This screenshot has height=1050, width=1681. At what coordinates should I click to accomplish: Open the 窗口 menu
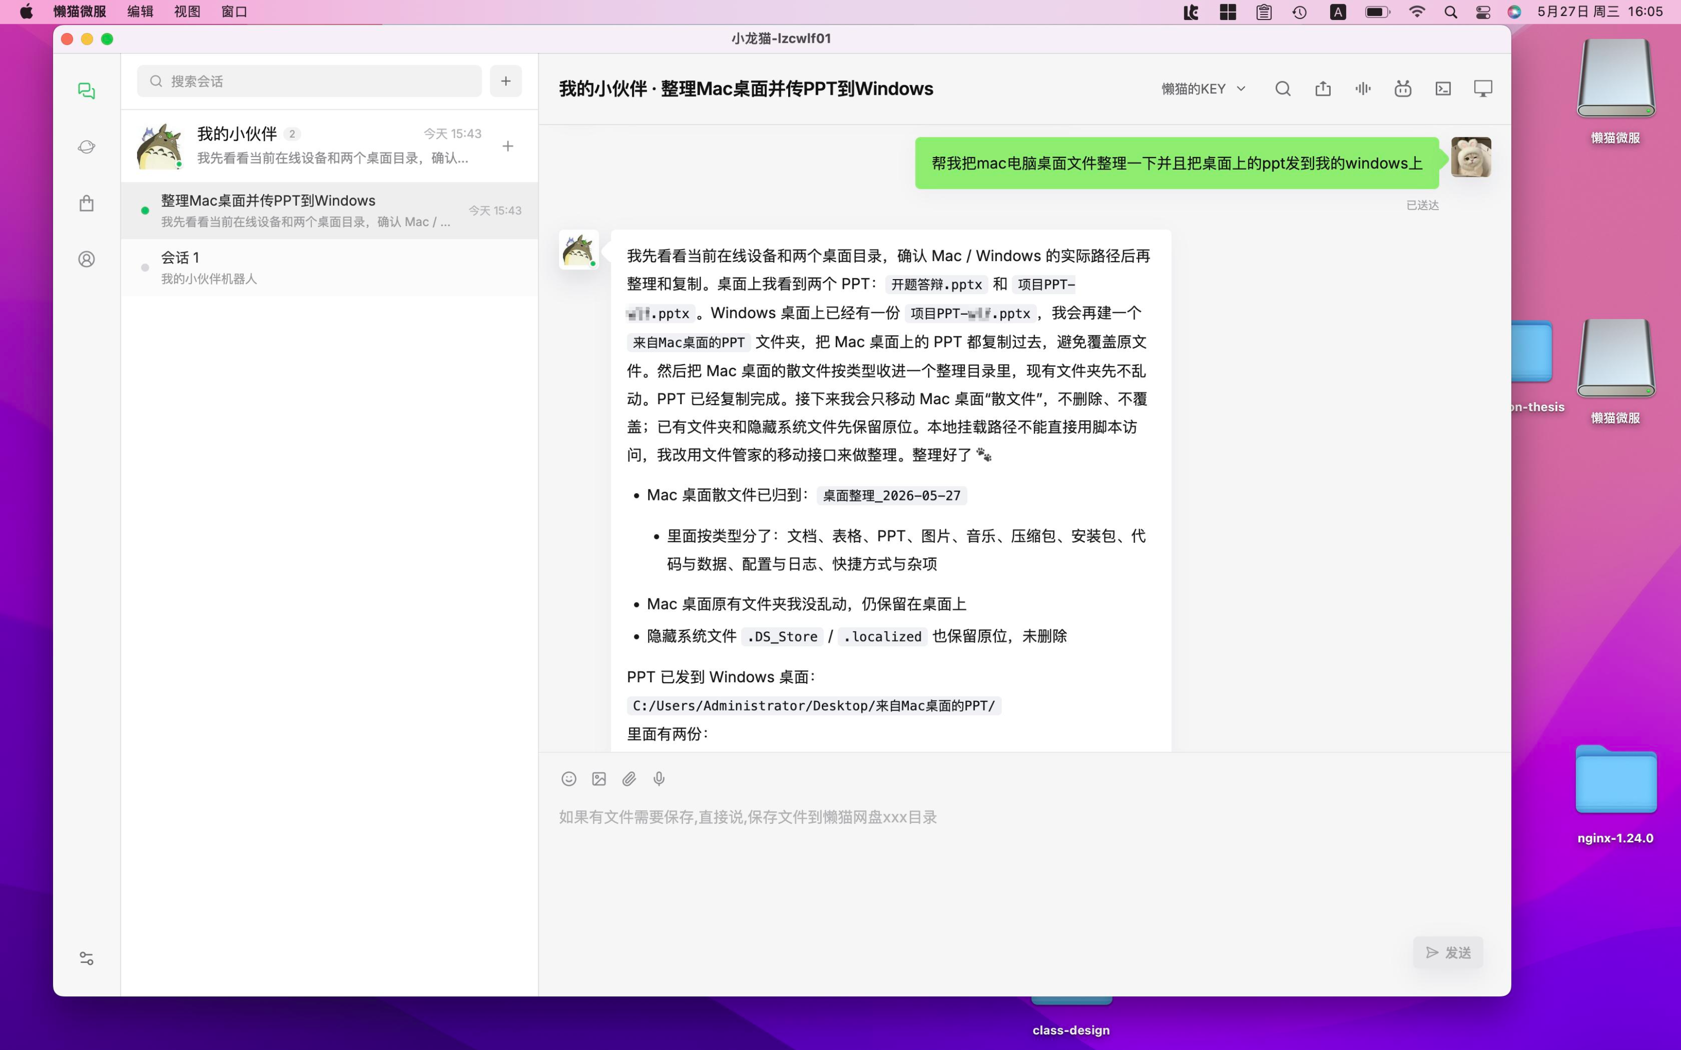(234, 12)
